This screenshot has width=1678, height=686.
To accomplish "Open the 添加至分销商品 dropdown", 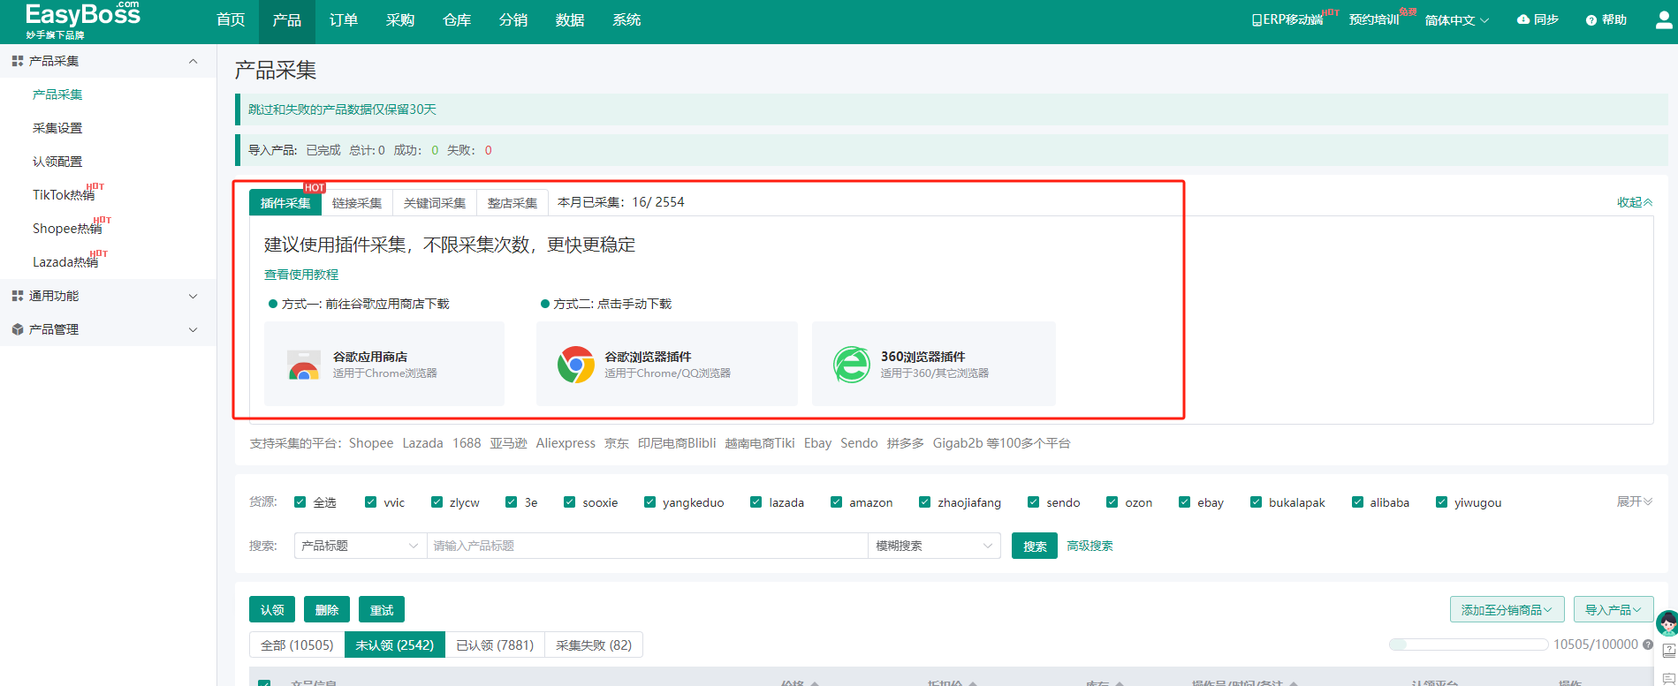I will point(1507,609).
